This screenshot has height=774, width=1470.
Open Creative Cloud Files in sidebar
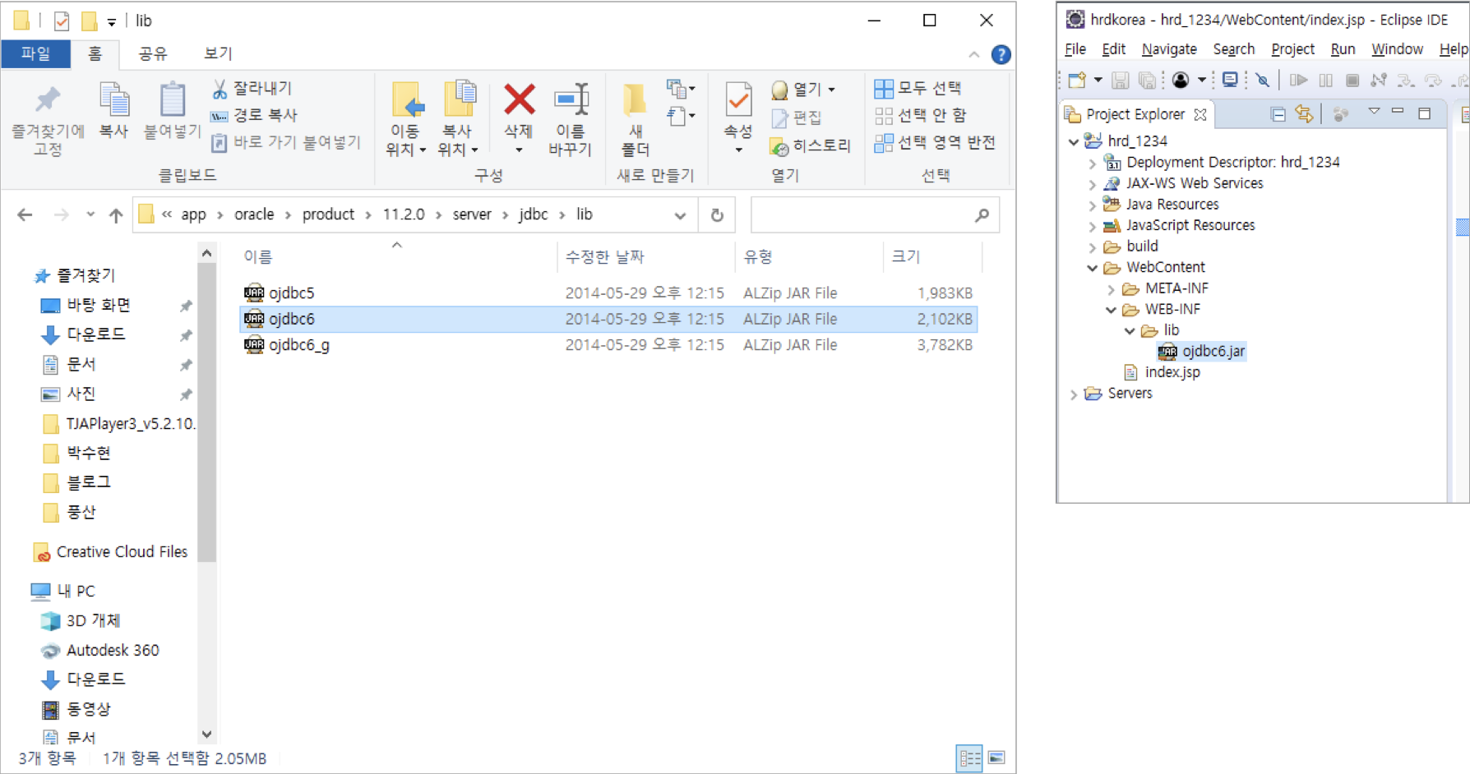pyautogui.click(x=112, y=551)
